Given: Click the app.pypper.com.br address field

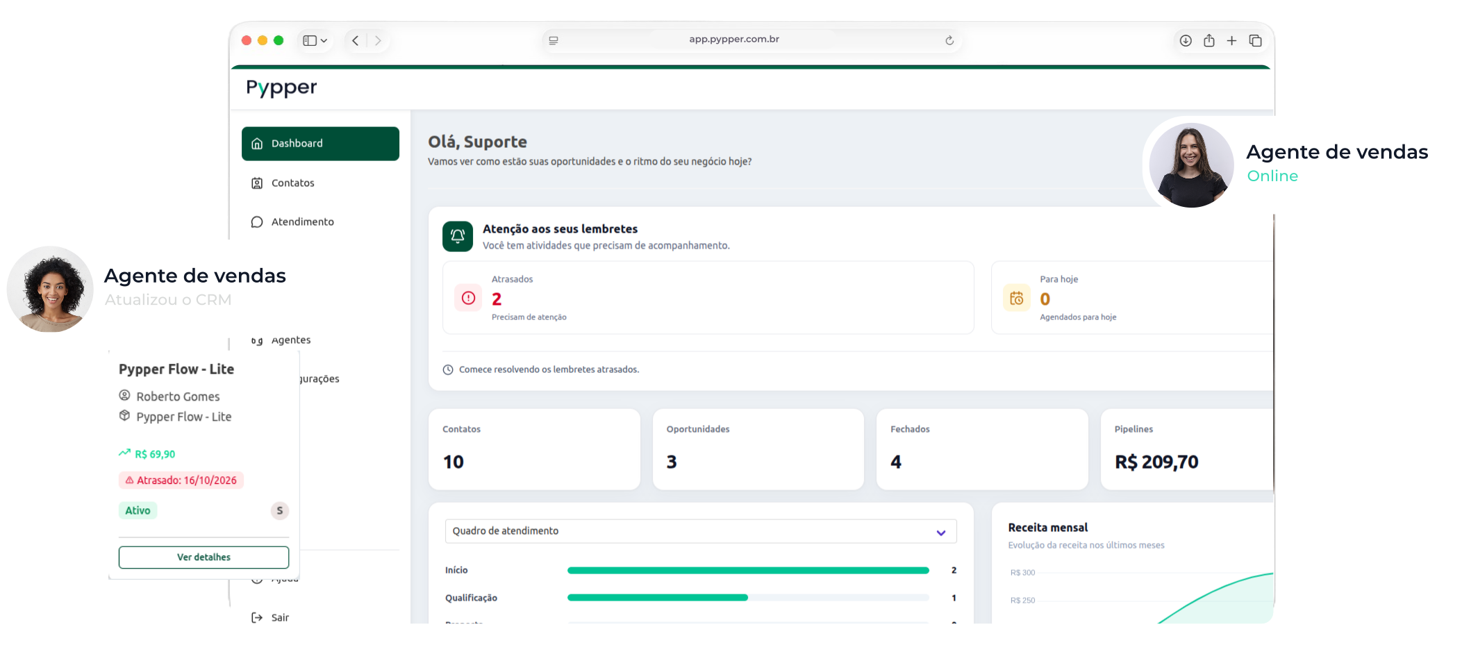Looking at the screenshot, I should tap(751, 40).
